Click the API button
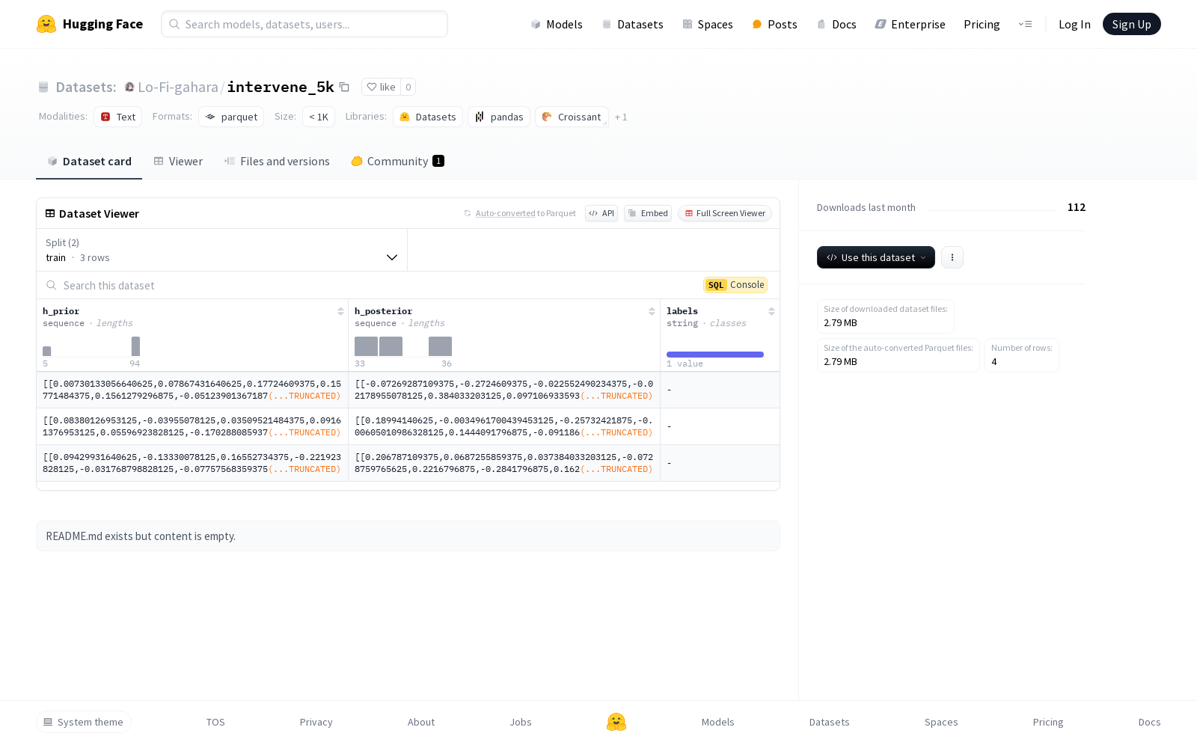This screenshot has width=1197, height=748. click(x=601, y=213)
